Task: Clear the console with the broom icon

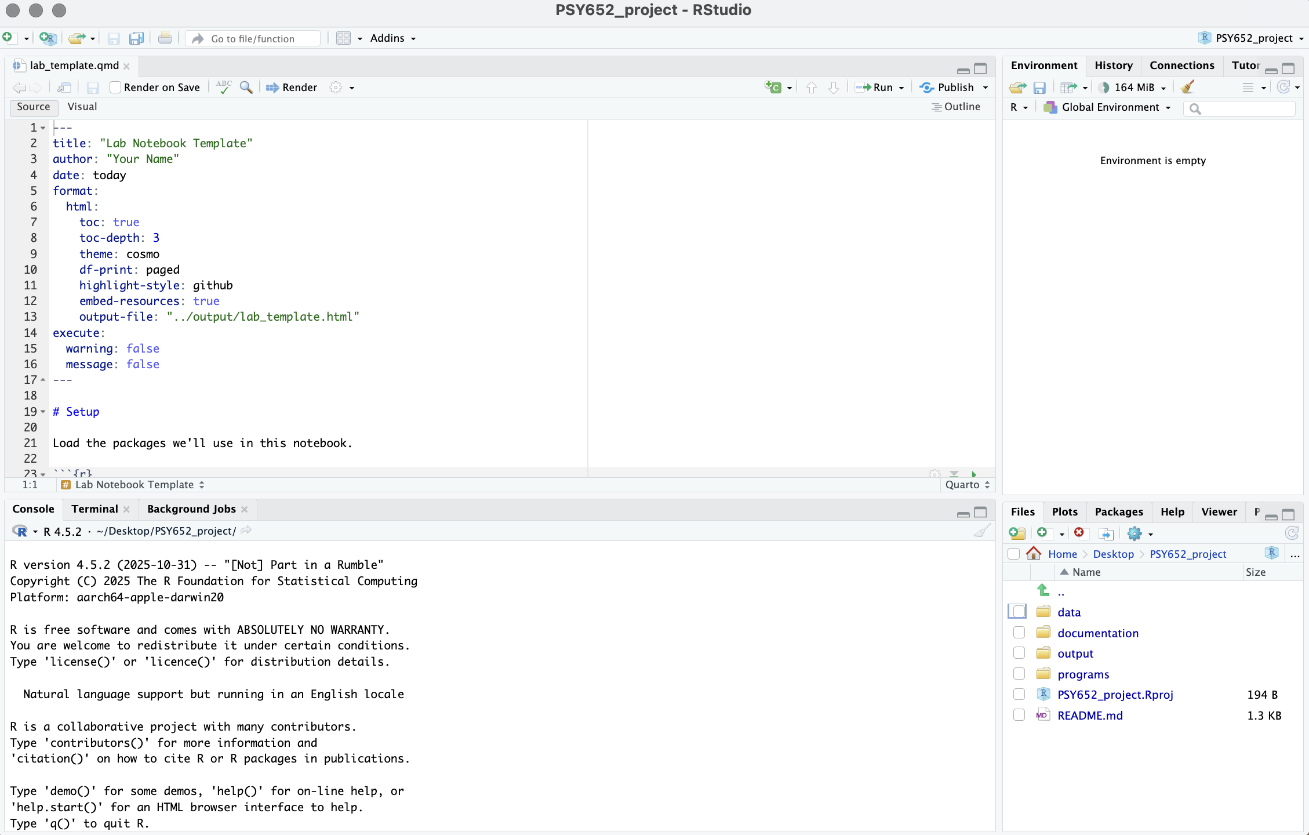Action: 982,531
